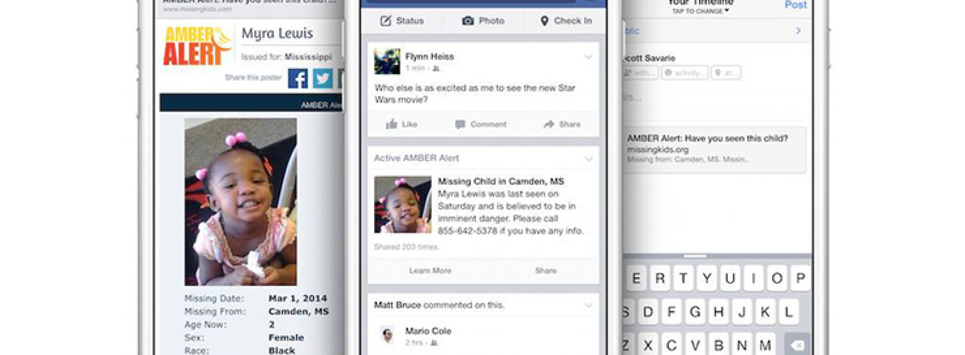
Task: Like Flynn Heiss's Star Wars post
Action: [401, 124]
